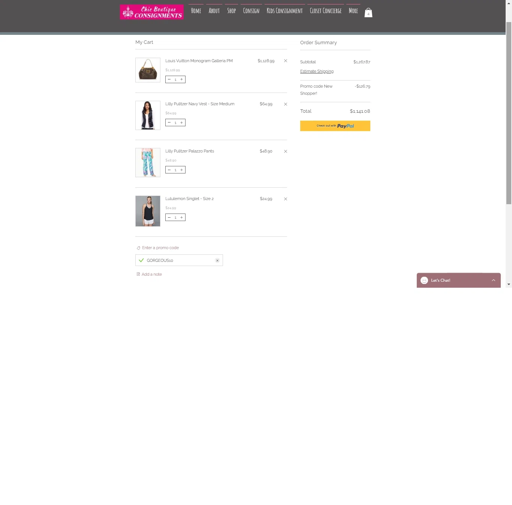Click the page vertical scrollbar thumb

tap(509, 113)
